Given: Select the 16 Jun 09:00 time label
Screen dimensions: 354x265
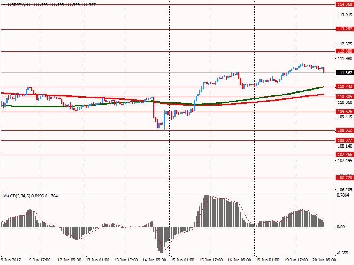Looking at the screenshot, I should 239,260.
